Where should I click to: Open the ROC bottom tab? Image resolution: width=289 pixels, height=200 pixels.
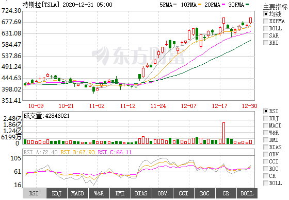pos(204,193)
